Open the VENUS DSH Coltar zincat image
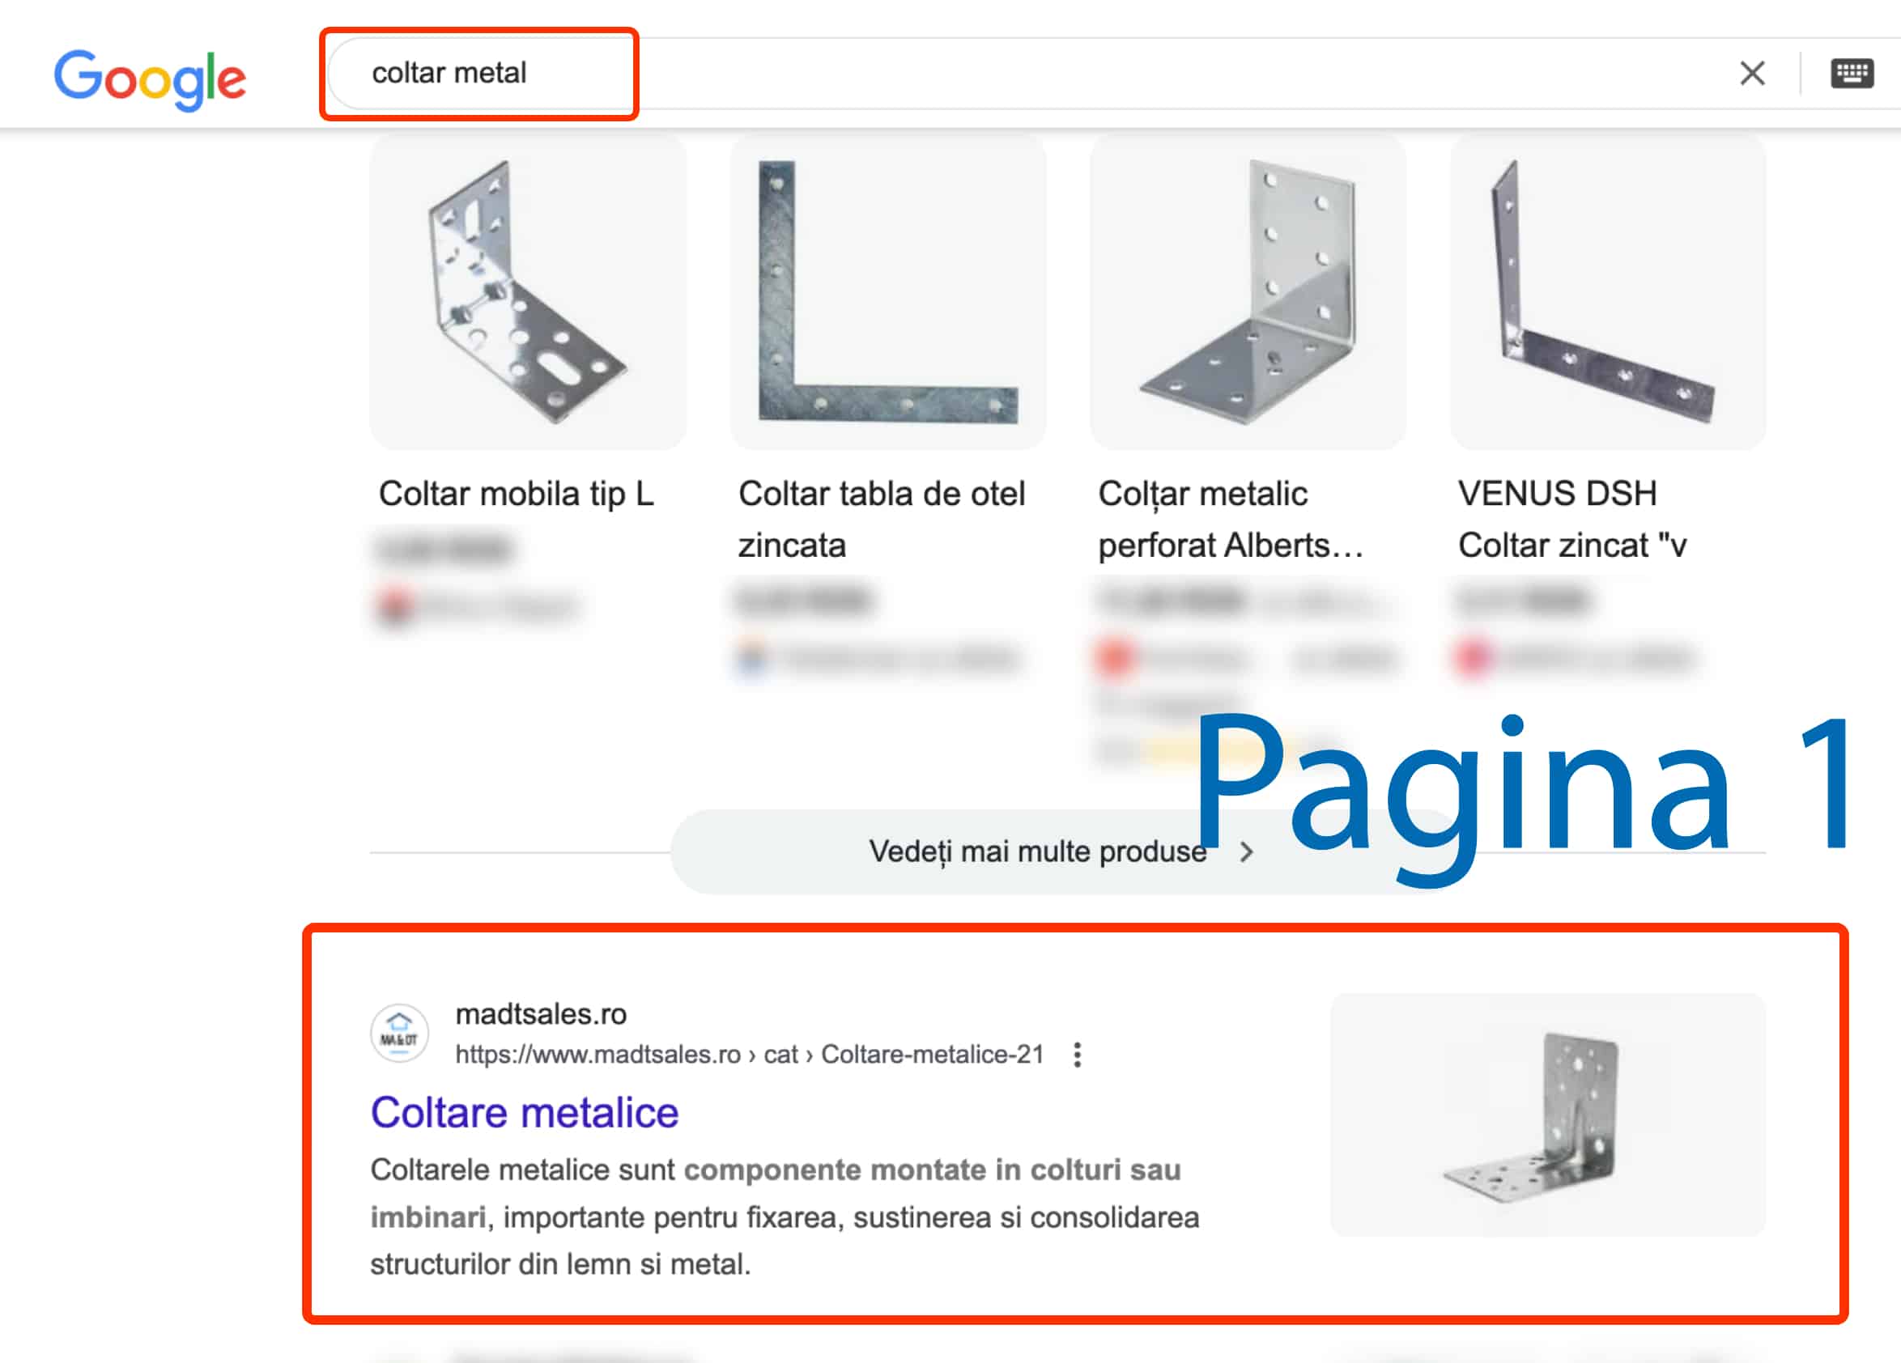Viewport: 1901px width, 1363px height. point(1608,291)
